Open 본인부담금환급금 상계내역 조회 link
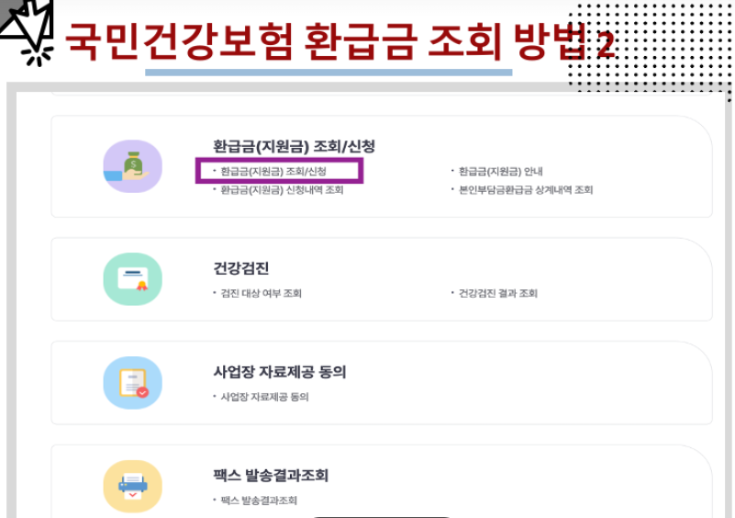This screenshot has height=518, width=735. 526,190
